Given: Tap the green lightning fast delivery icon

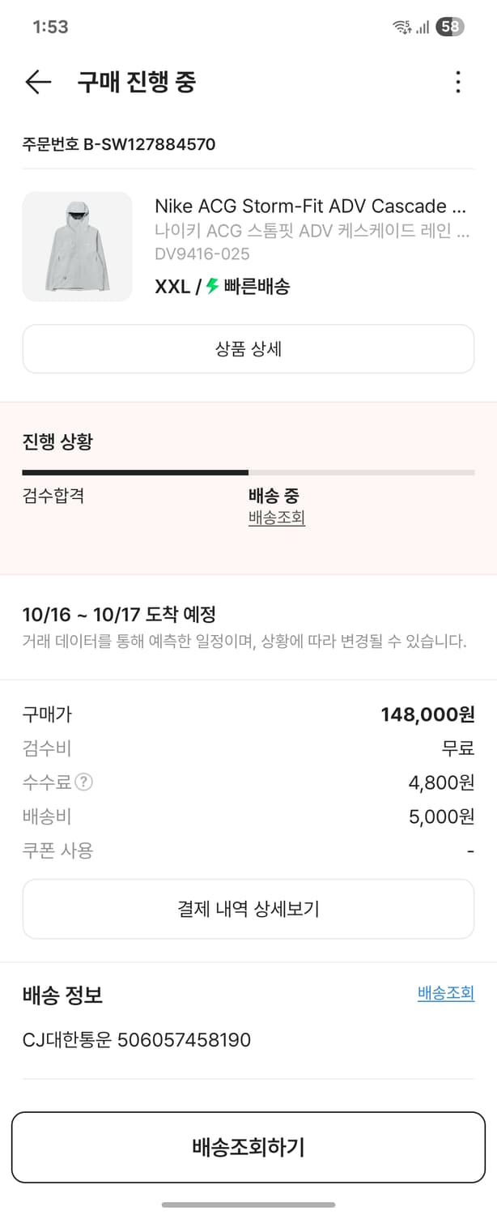Looking at the screenshot, I should tap(213, 286).
